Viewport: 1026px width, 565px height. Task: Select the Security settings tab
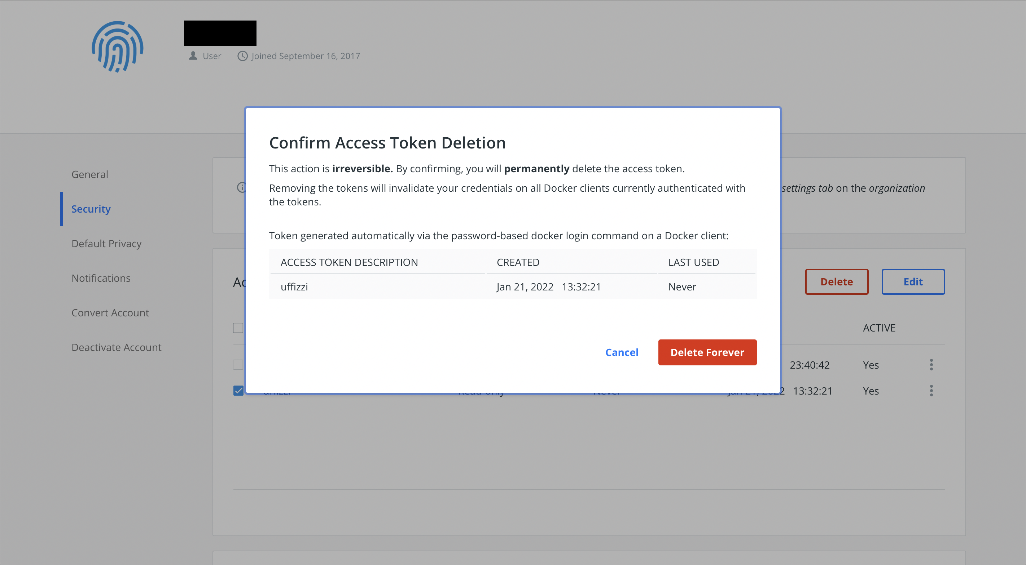tap(91, 209)
